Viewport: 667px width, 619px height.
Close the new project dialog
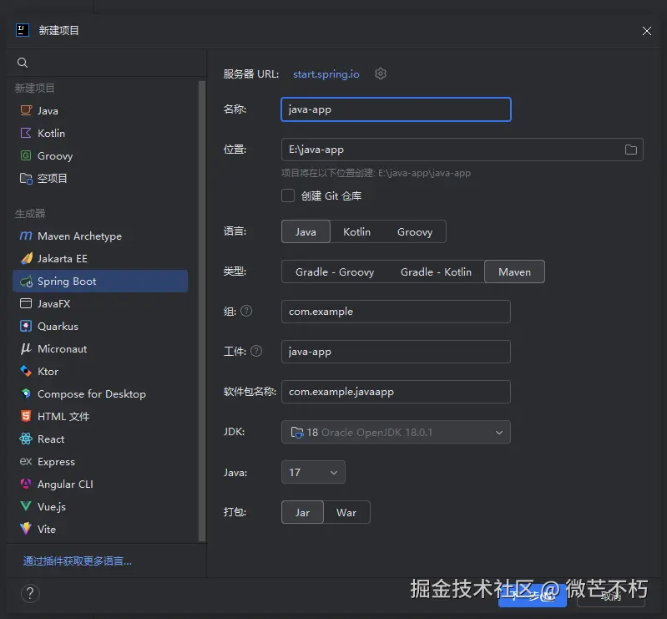647,31
